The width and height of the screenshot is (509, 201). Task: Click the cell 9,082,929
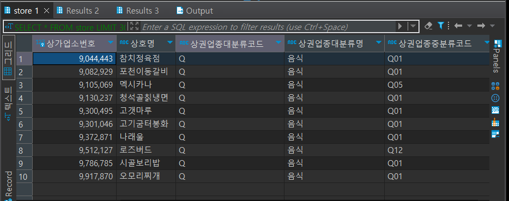[74, 72]
